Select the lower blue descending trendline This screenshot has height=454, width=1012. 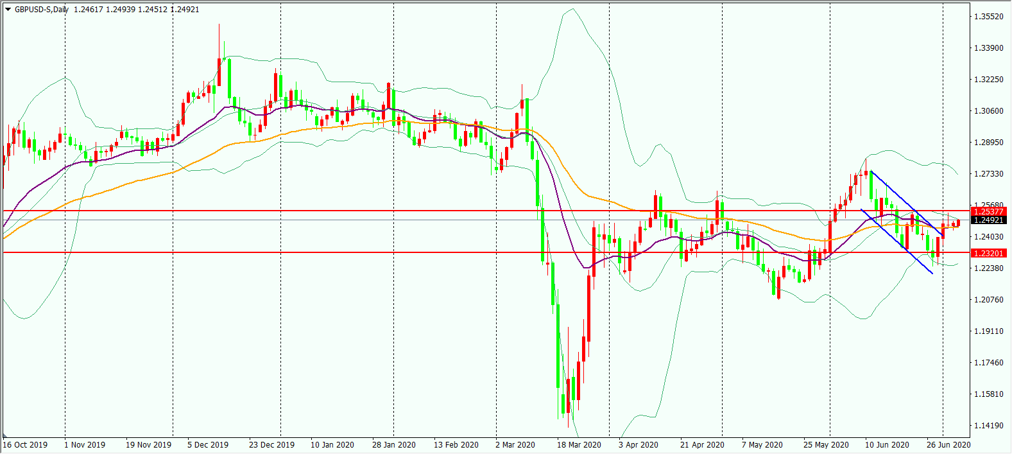point(896,241)
